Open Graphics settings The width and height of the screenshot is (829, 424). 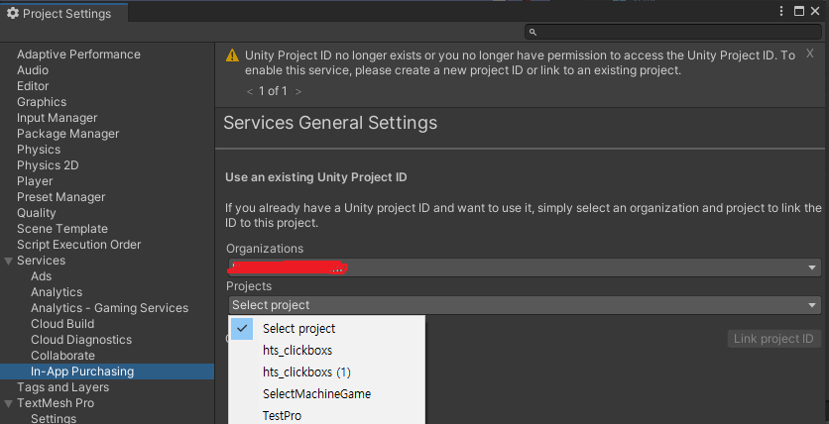[42, 102]
